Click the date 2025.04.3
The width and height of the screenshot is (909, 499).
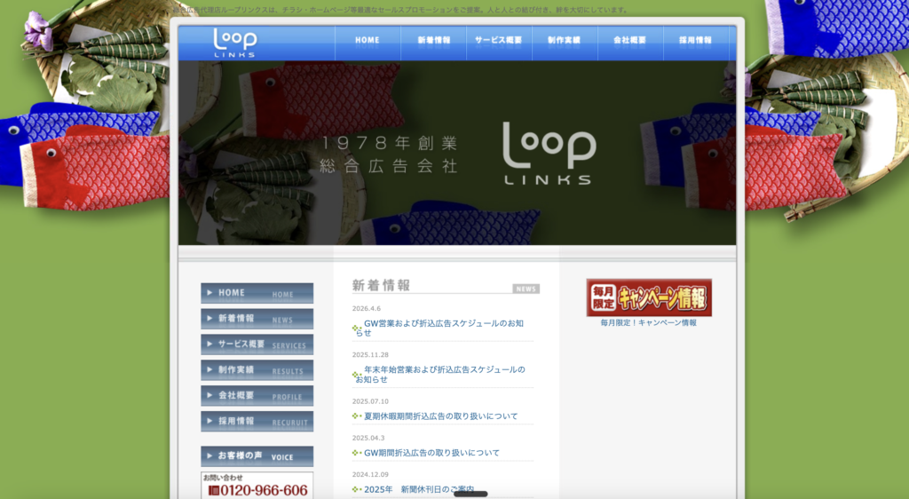click(368, 438)
